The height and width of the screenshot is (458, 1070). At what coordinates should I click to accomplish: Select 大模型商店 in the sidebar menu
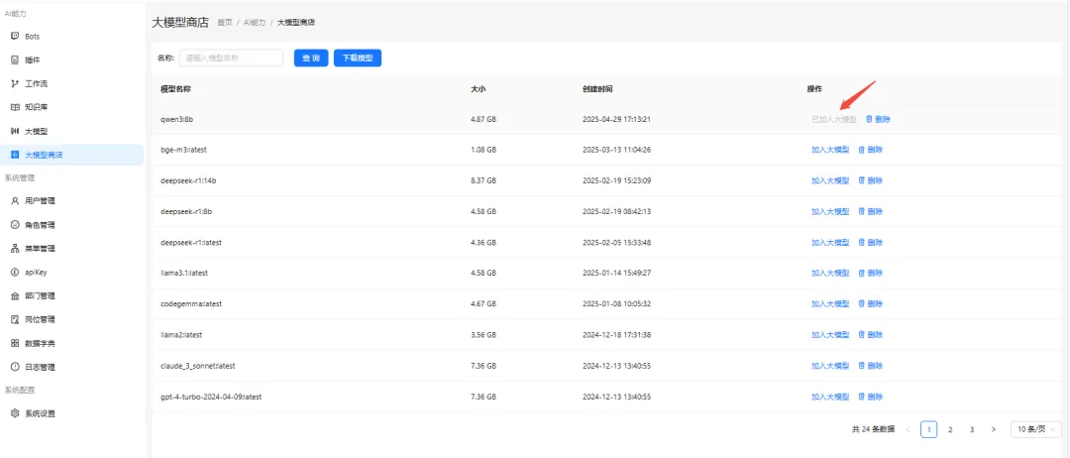[x=50, y=155]
